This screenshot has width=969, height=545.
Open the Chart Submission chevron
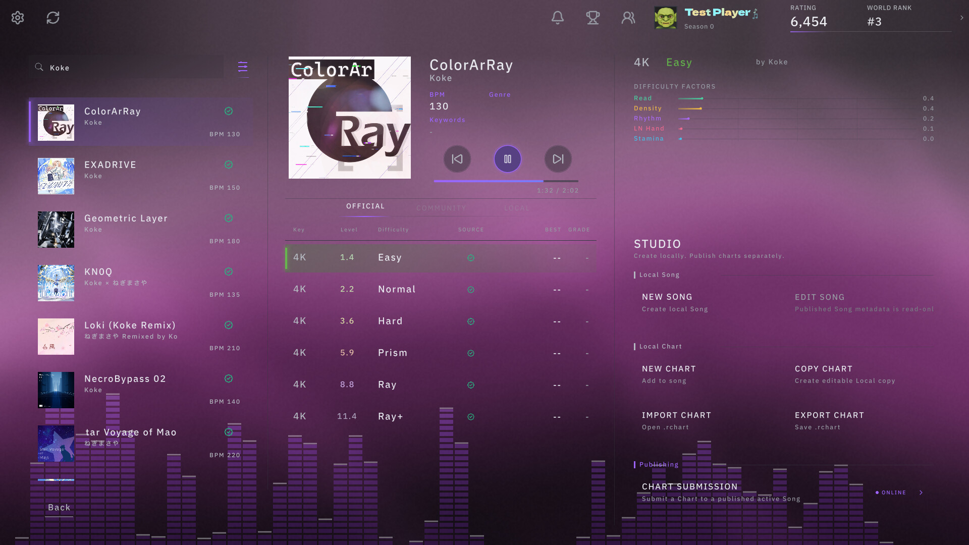coord(921,493)
